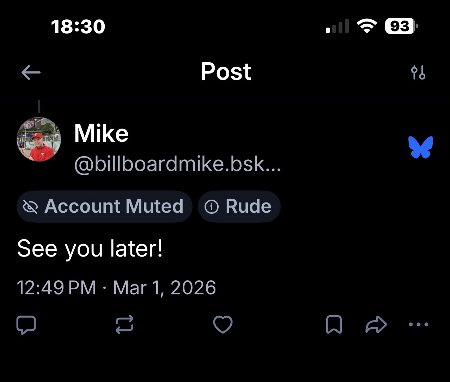
Task: Tap the battery level indicator
Action: (401, 26)
